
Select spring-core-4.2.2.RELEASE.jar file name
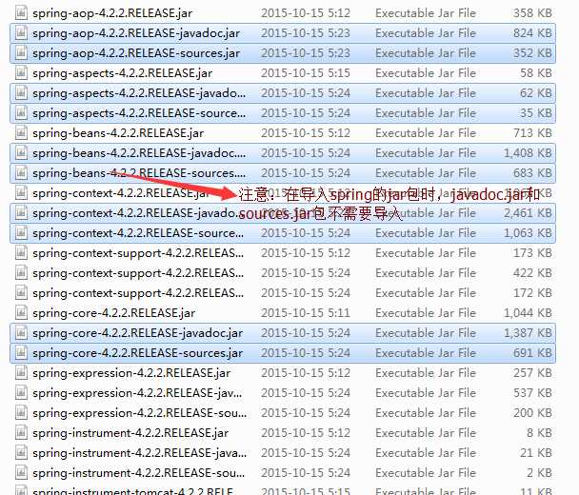pos(113,313)
